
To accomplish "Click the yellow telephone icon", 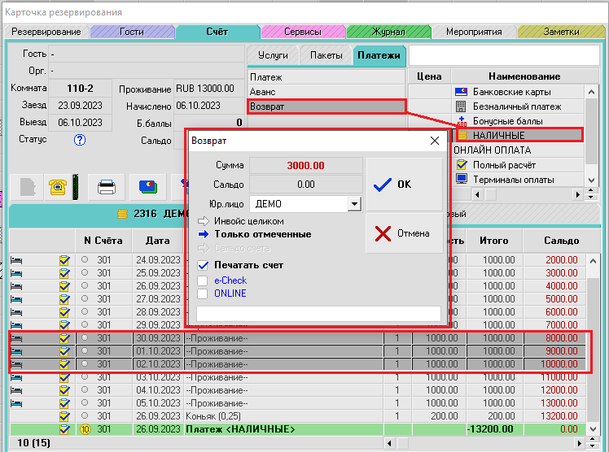I will click(58, 186).
